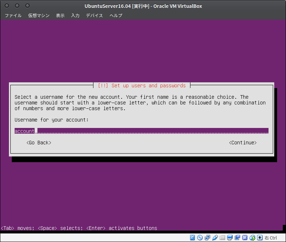Image resolution: width=286 pixels, height=242 pixels.
Task: Activate the Continue button
Action: (243, 143)
